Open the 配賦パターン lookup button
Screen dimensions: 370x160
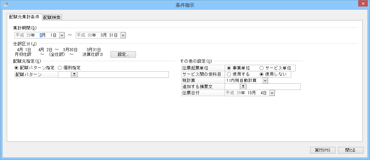(x=74, y=74)
